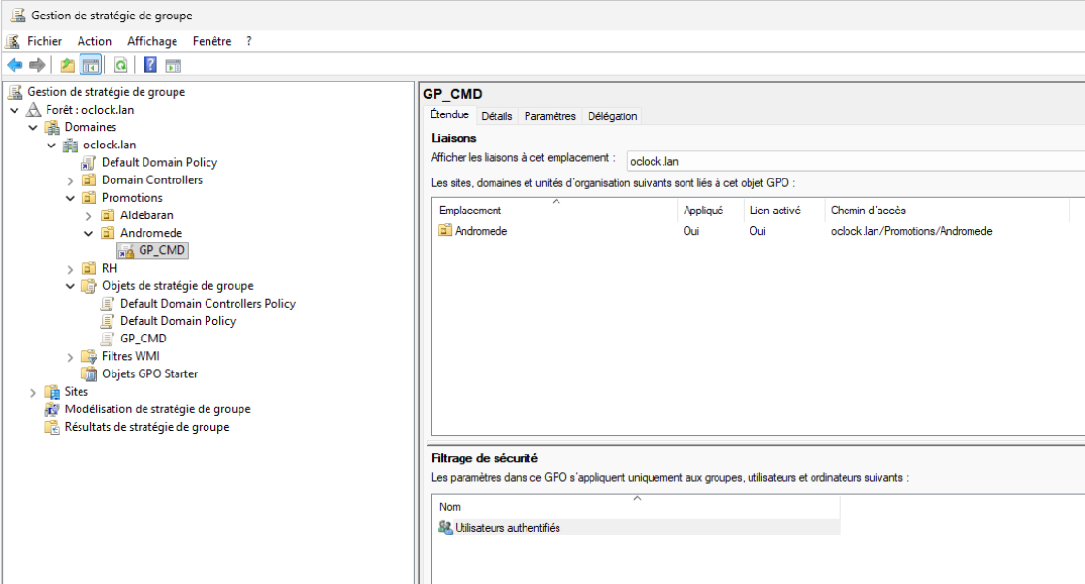
Task: Collapse the Objets de stratégie de groupe node
Action: 70,286
